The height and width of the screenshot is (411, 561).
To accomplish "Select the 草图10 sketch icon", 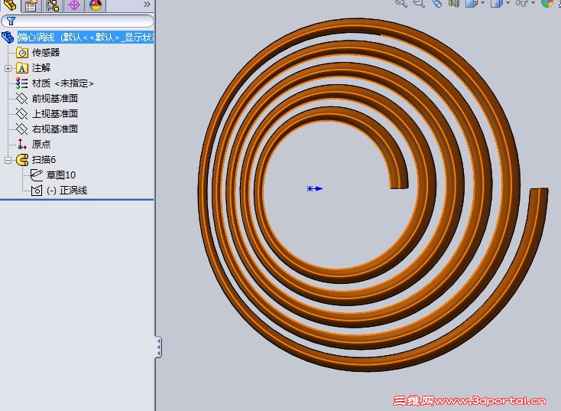I will pos(37,175).
